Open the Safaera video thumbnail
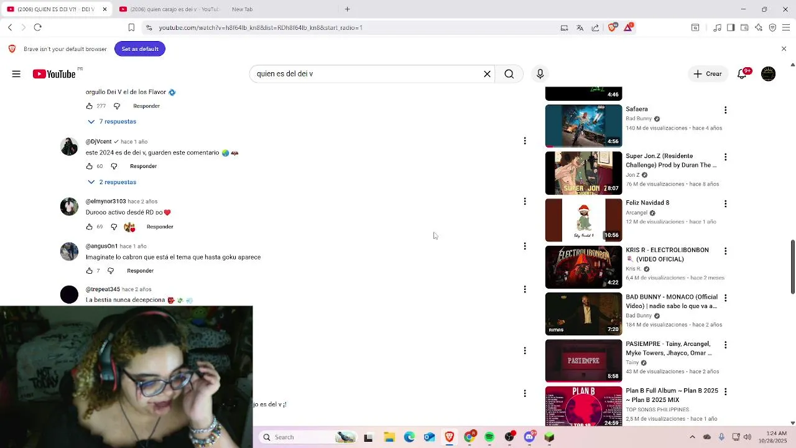This screenshot has width=796, height=448. (583, 126)
